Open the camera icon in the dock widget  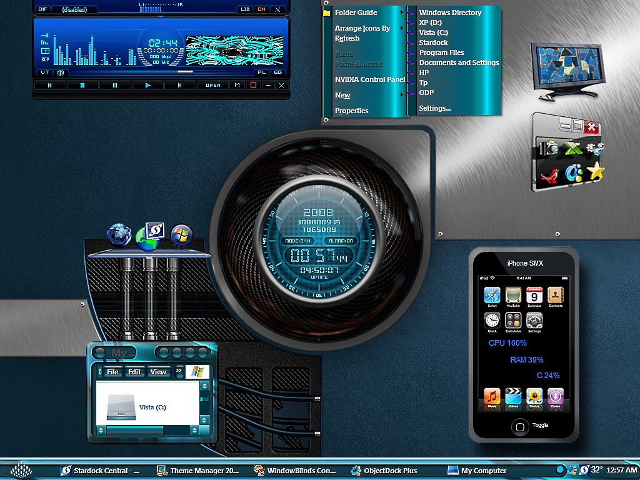549,147
